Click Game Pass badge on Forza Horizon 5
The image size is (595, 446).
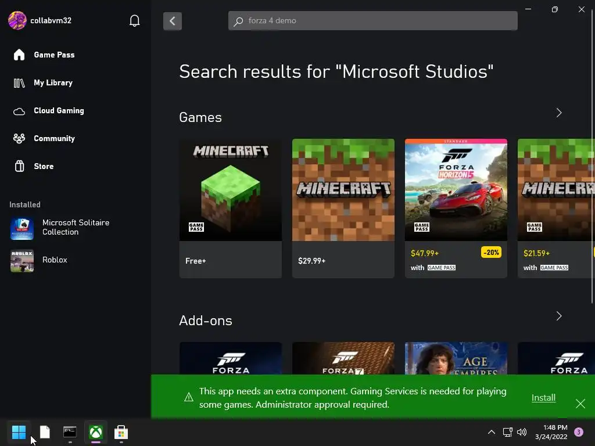tap(422, 227)
